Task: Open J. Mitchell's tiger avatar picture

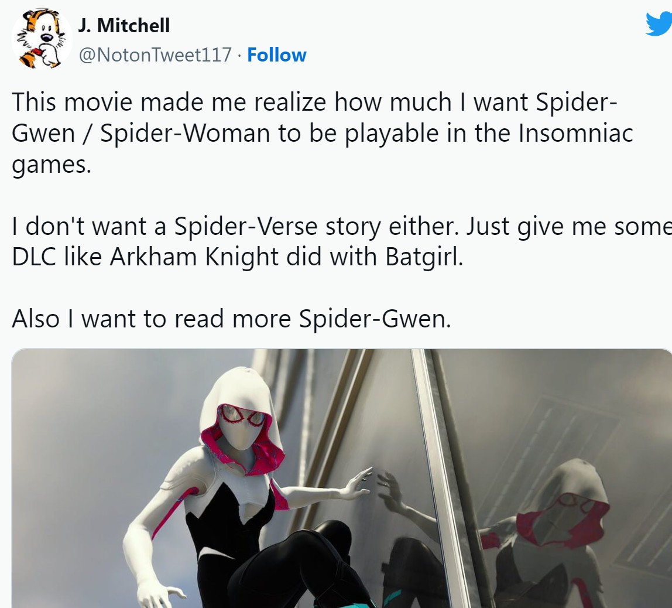Action: pos(42,39)
